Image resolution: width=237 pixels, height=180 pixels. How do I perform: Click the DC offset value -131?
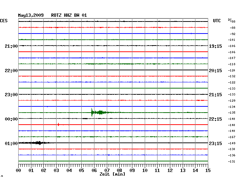(x=232, y=161)
